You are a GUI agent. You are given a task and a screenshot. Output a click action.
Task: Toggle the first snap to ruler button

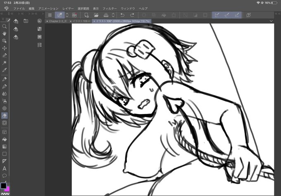click(217, 15)
